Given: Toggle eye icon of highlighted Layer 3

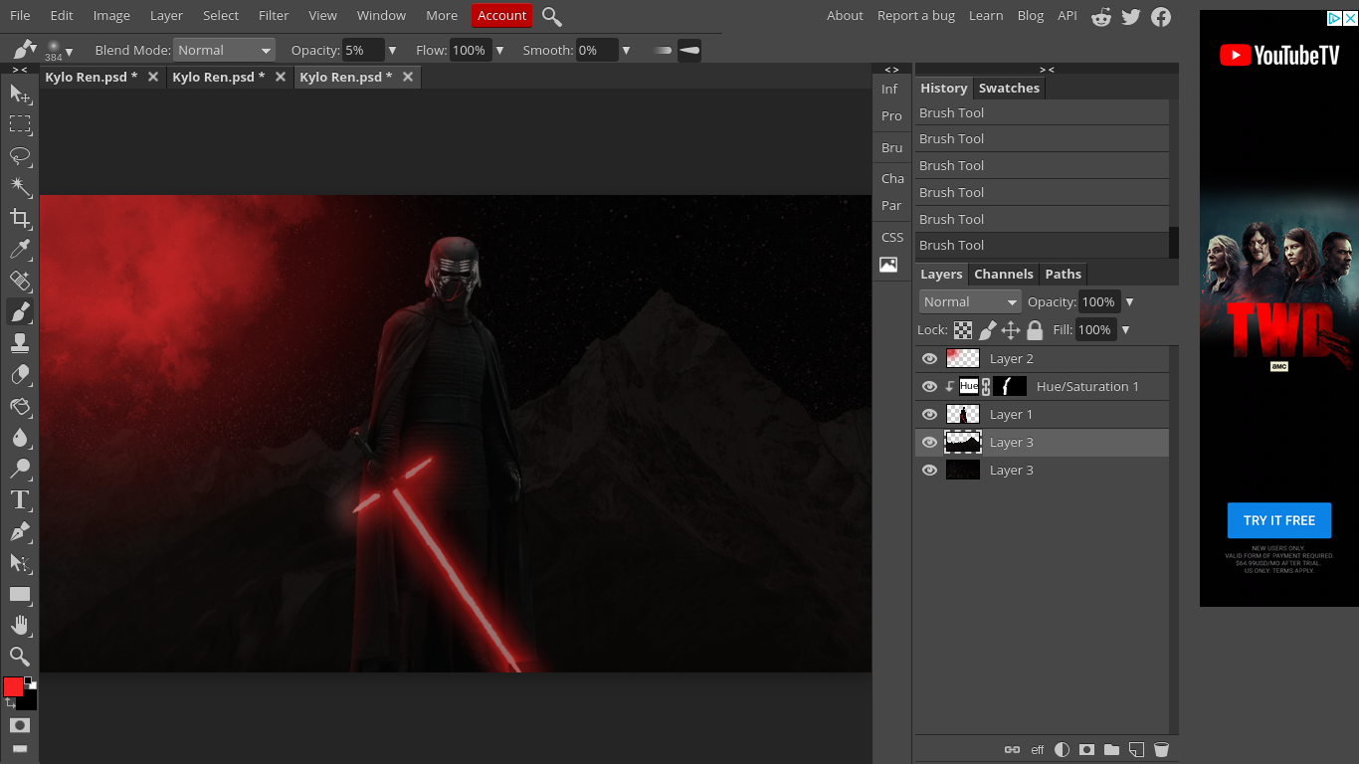Looking at the screenshot, I should [929, 443].
